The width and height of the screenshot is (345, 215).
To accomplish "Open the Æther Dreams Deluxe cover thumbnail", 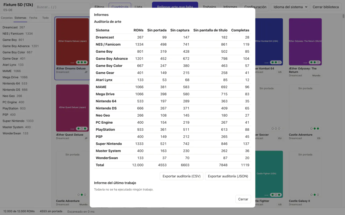I will [73, 42].
